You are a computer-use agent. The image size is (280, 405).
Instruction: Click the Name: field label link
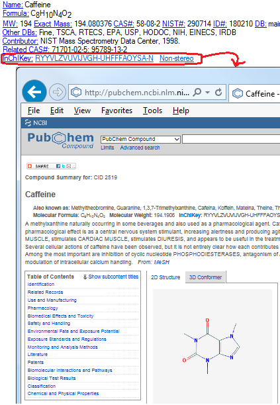point(13,5)
